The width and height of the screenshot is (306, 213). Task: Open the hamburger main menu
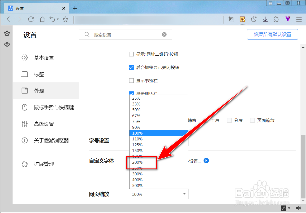pyautogui.click(x=299, y=19)
